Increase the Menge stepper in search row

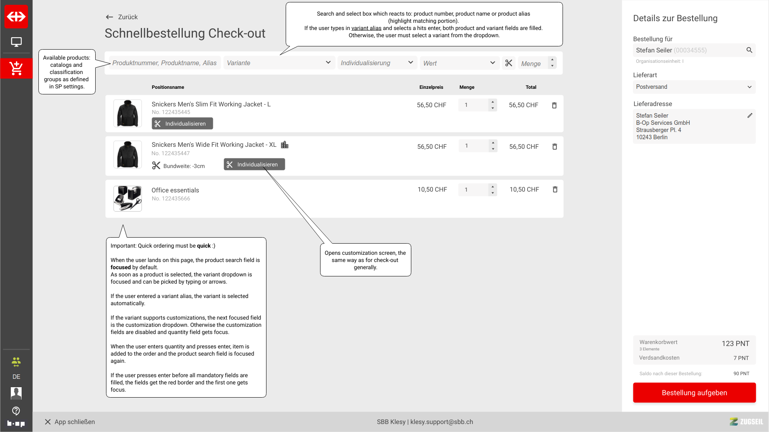pyautogui.click(x=552, y=60)
